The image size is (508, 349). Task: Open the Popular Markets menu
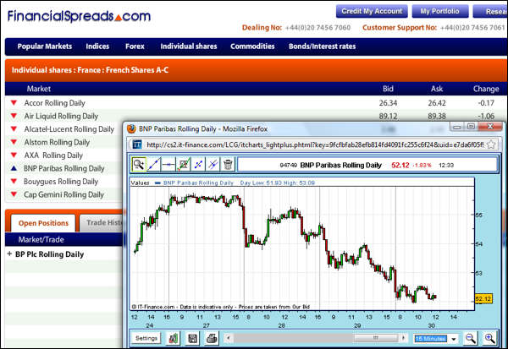pos(45,46)
